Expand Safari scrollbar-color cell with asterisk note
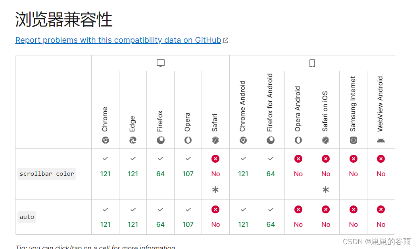The height and width of the screenshot is (249, 417). pos(216,174)
